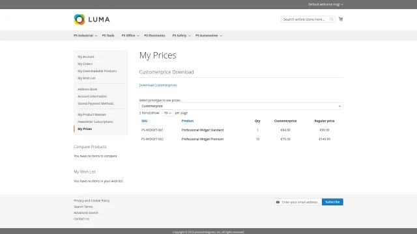The width and height of the screenshot is (417, 234).
Task: Open Account Information
Action: pos(92,97)
